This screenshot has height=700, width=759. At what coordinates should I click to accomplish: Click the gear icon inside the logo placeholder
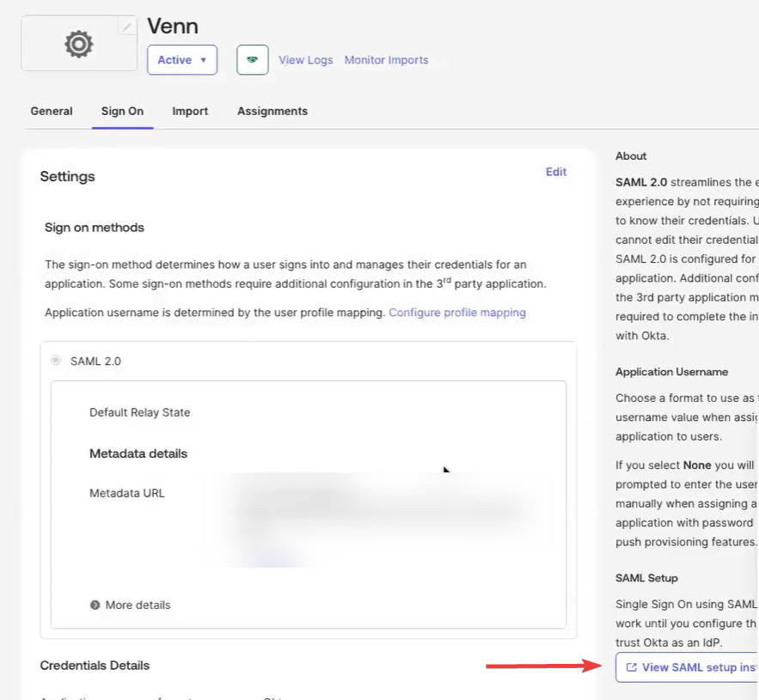point(78,44)
